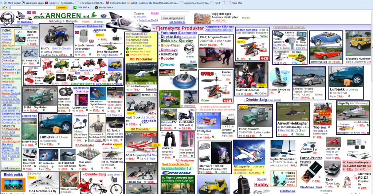373x194 pixels.
Task: Click the green El-Bil Toy-Rider car photo
Action: point(40,96)
